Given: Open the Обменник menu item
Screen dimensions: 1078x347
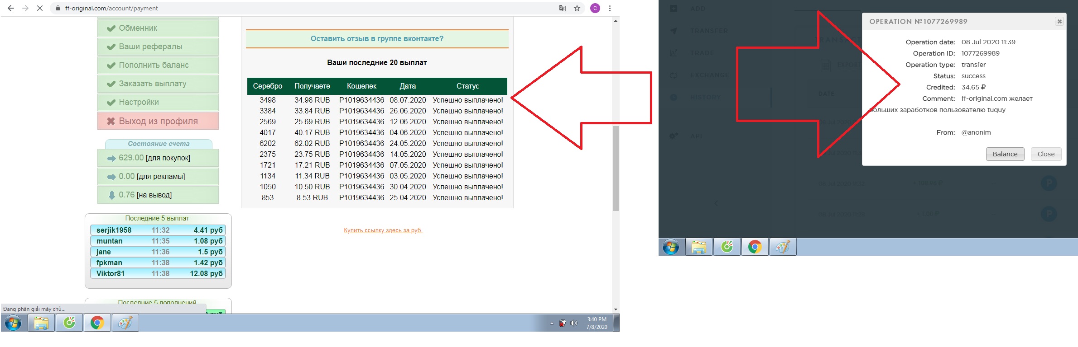Looking at the screenshot, I should coord(158,28).
